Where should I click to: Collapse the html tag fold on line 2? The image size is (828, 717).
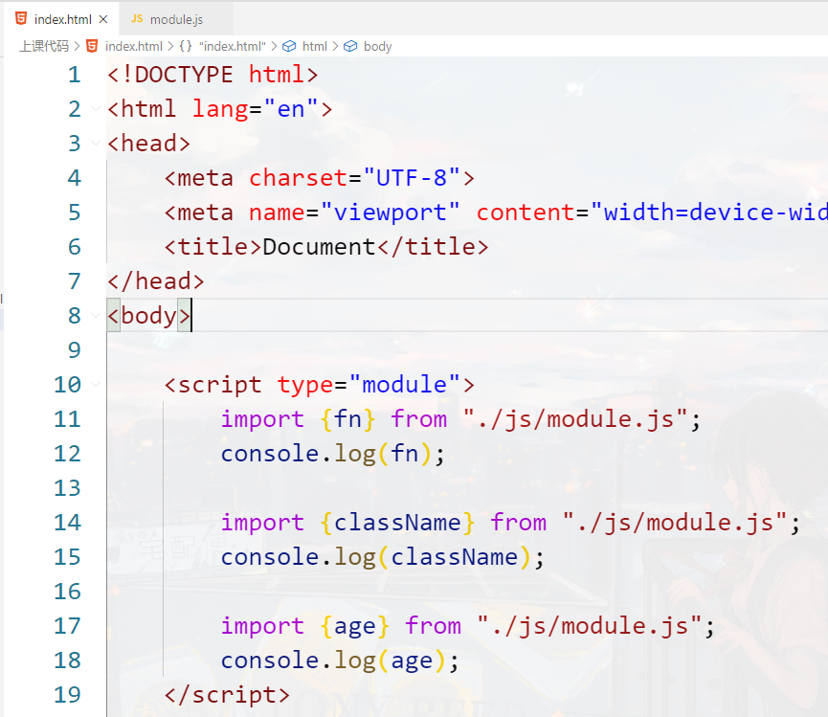pos(96,109)
